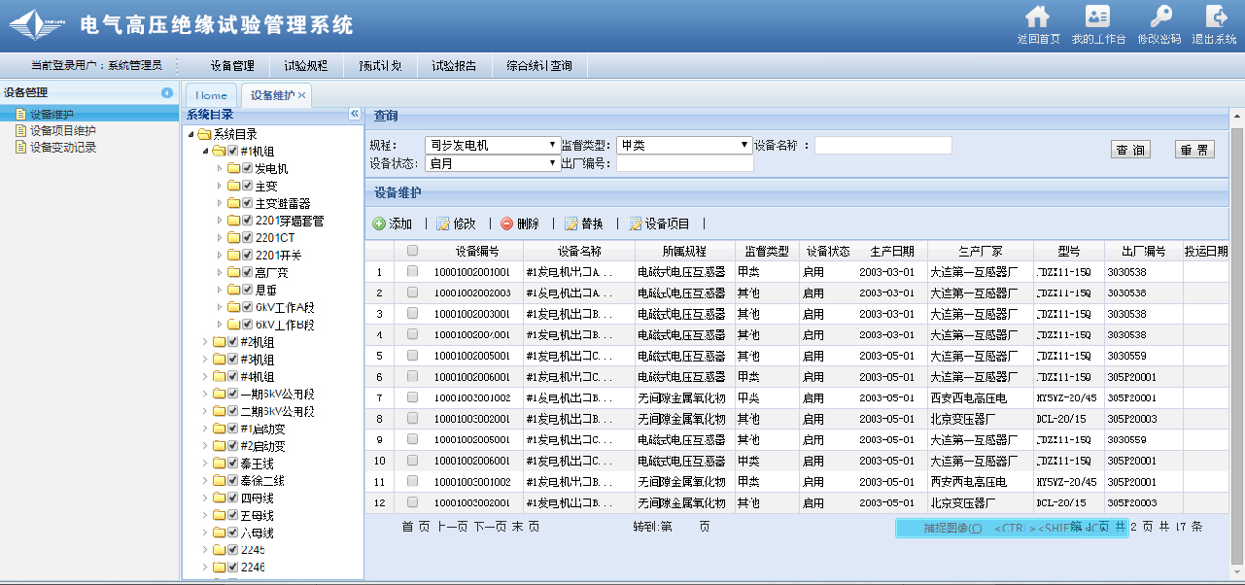The image size is (1245, 585).
Task: Collapse the 系统目录 tree panel
Action: click(x=355, y=114)
